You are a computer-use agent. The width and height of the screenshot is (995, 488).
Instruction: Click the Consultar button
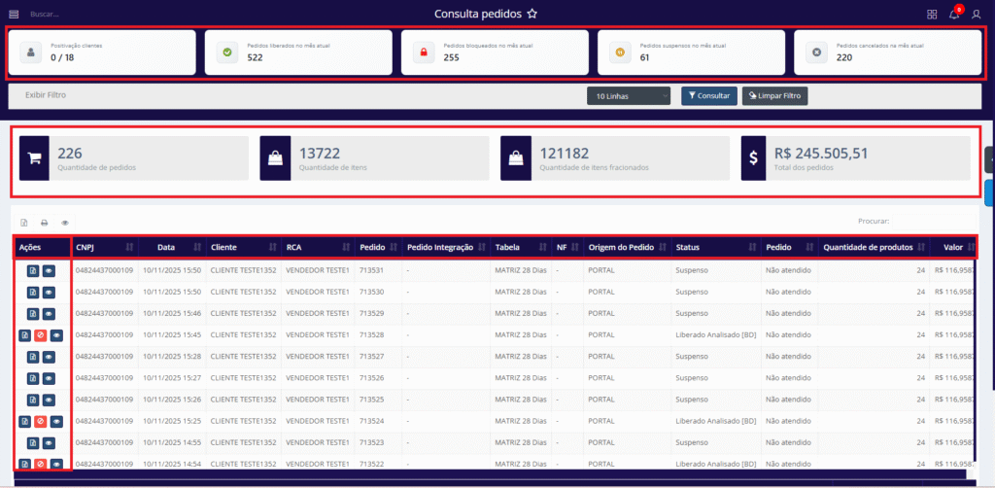tap(708, 96)
